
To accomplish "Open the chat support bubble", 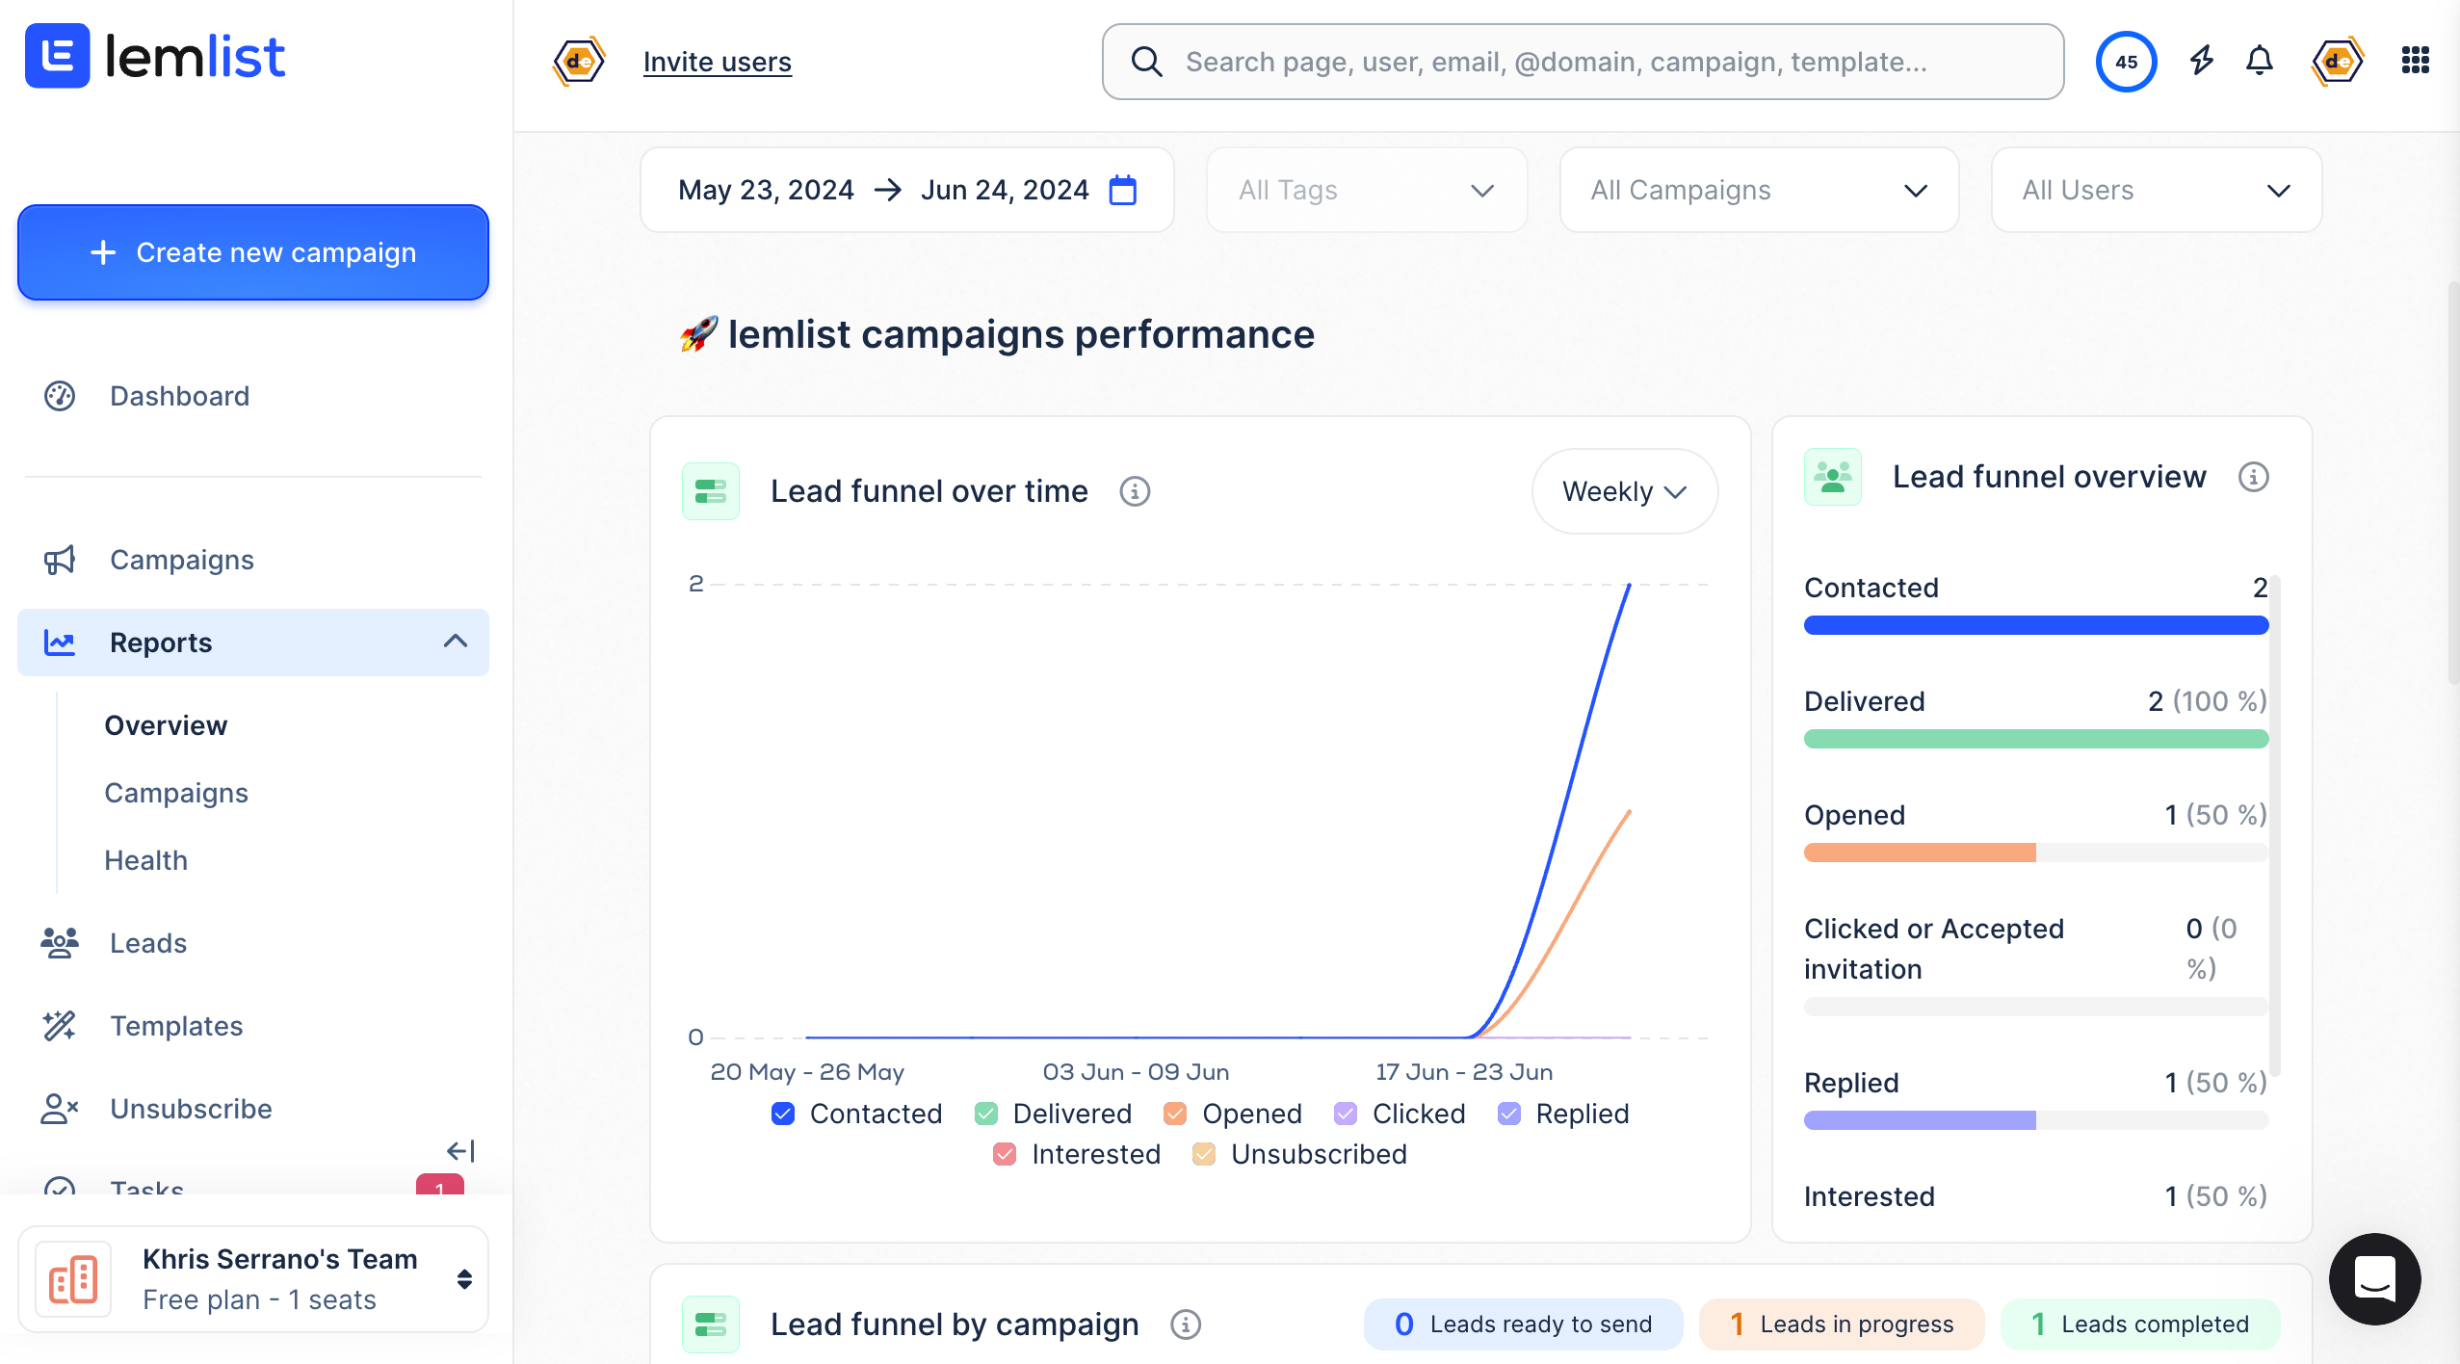I will (x=2374, y=1278).
